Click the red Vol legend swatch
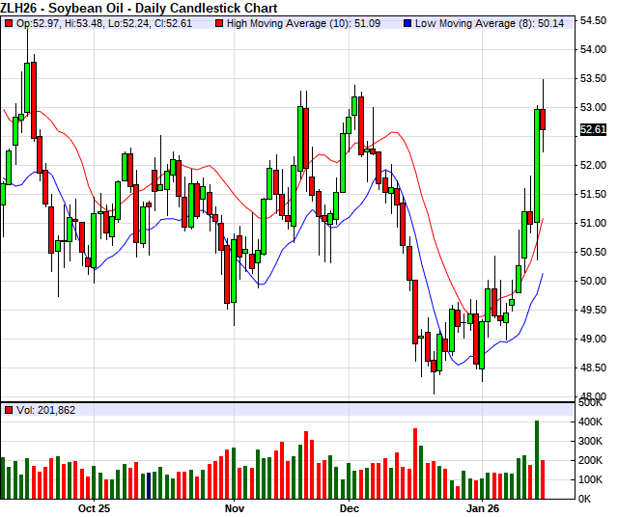 pyautogui.click(x=9, y=410)
